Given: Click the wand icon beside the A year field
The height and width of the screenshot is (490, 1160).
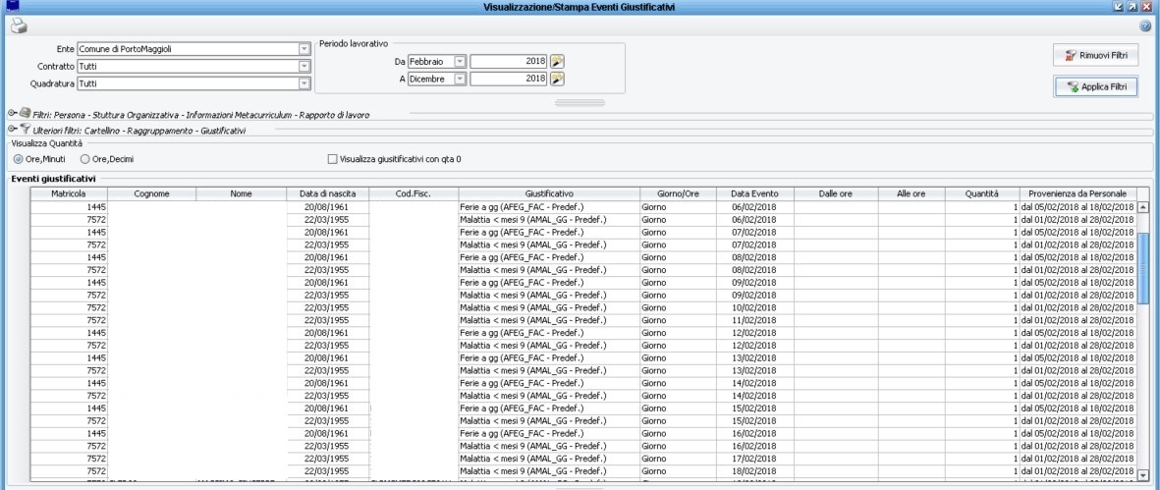Looking at the screenshot, I should point(557,79).
